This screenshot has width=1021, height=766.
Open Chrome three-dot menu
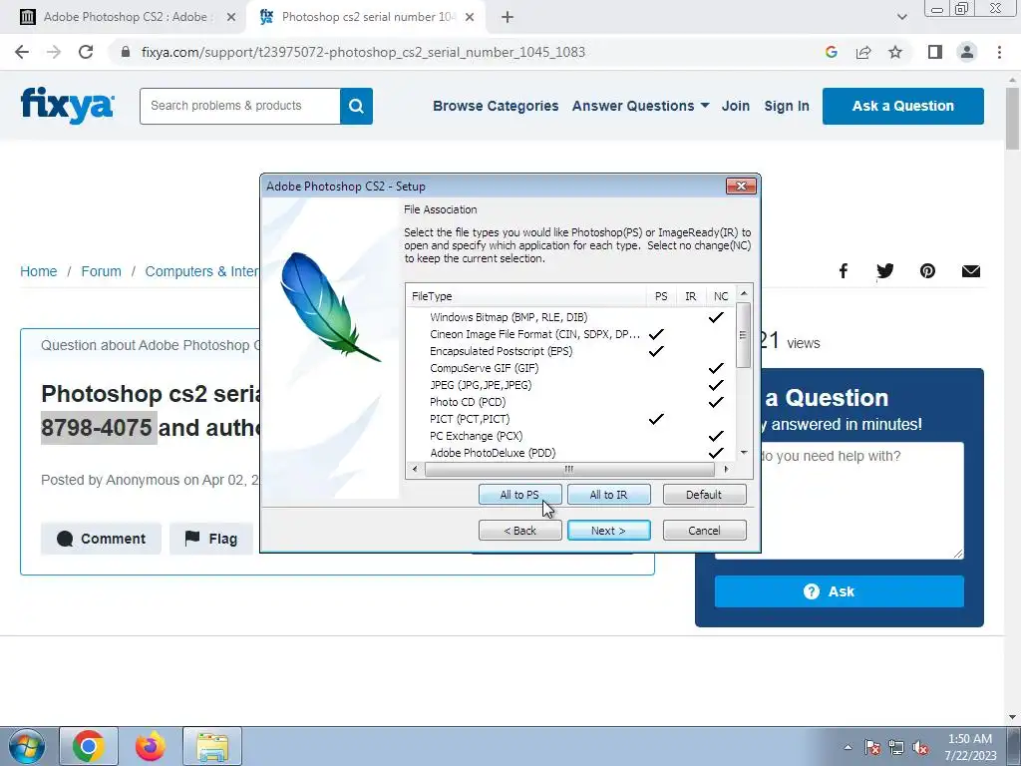click(x=999, y=52)
